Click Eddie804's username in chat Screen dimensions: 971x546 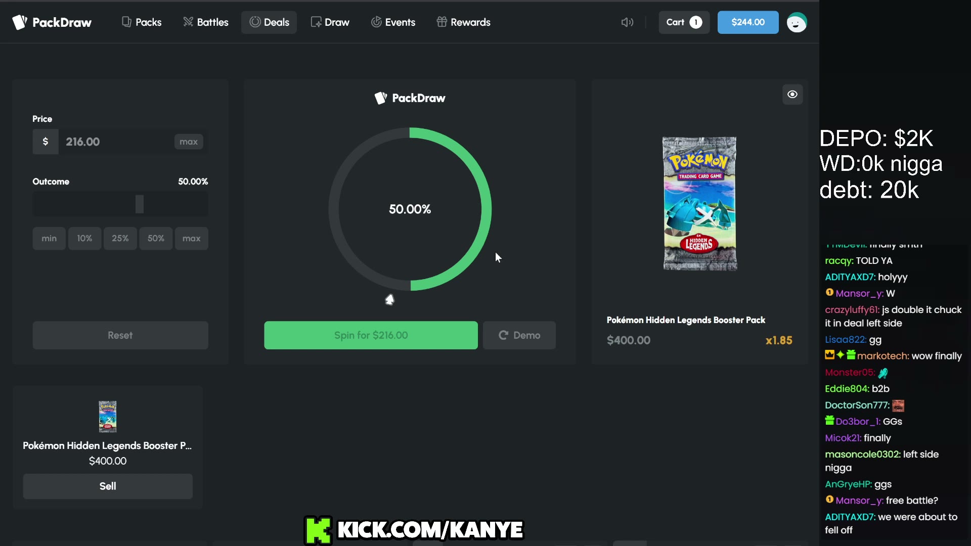(847, 389)
